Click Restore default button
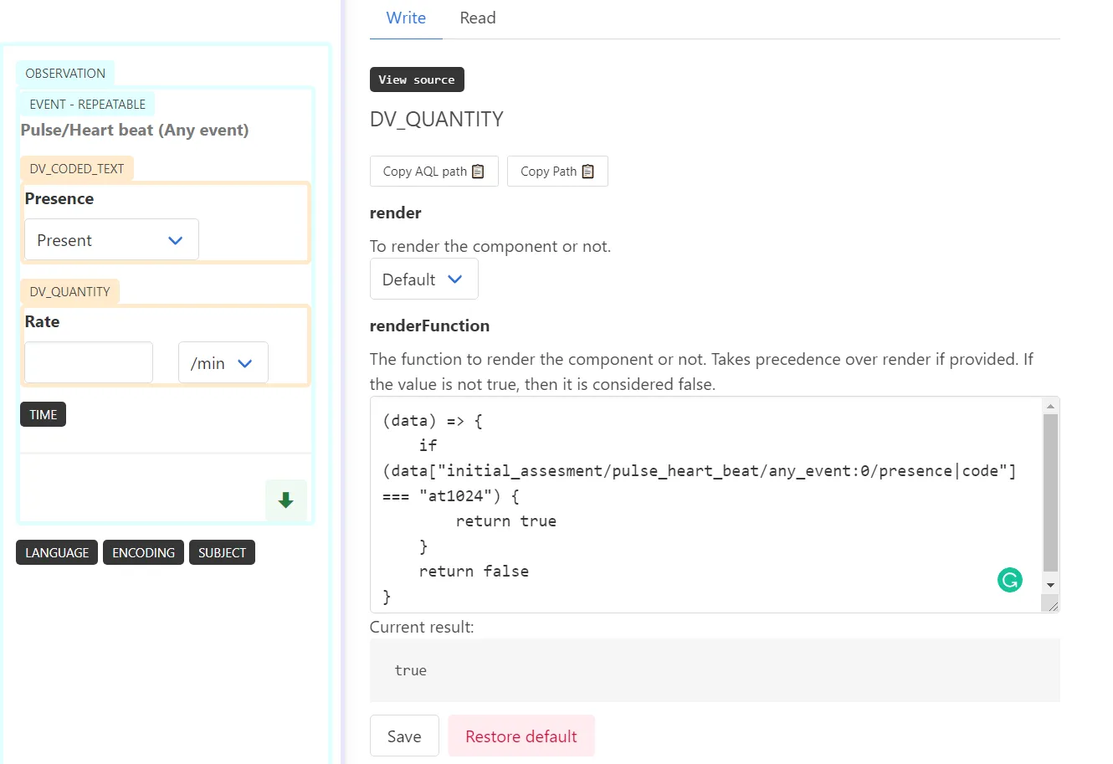This screenshot has height=764, width=1113. [x=521, y=736]
